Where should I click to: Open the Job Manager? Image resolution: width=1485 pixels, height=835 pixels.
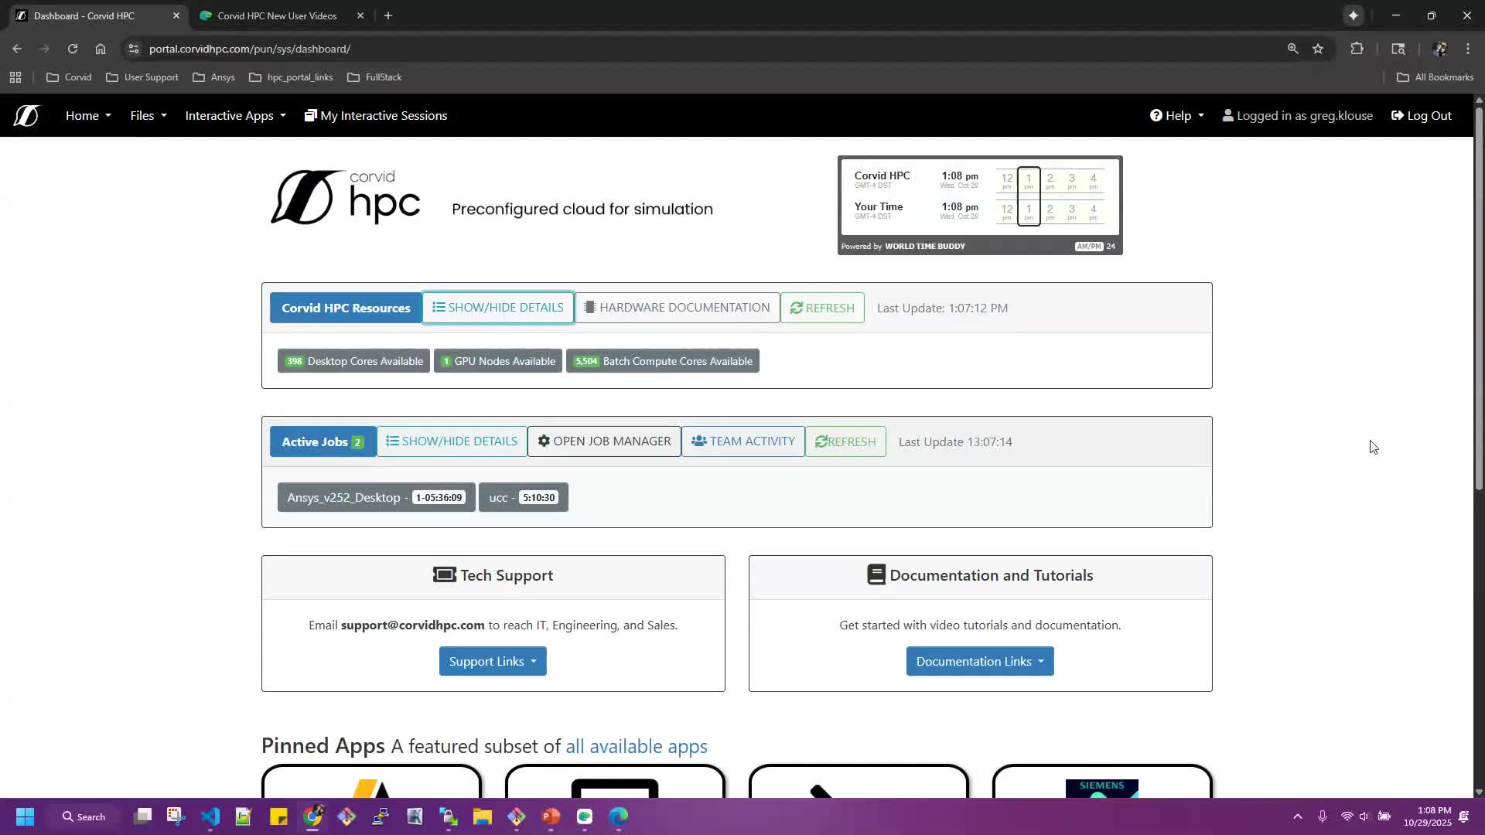(x=604, y=441)
